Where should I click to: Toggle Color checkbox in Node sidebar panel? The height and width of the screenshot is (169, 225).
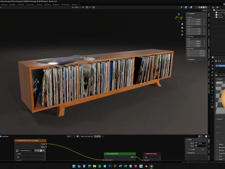190,150
